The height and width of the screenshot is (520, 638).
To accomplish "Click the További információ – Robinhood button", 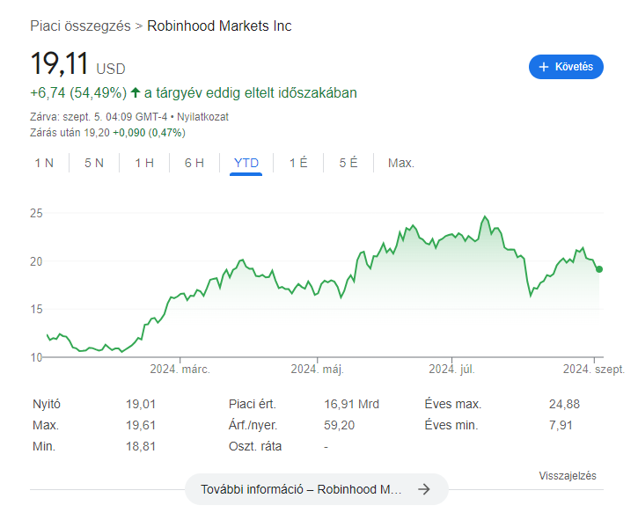I will pyautogui.click(x=317, y=489).
